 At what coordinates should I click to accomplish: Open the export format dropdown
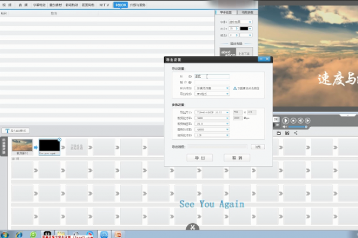(x=212, y=94)
